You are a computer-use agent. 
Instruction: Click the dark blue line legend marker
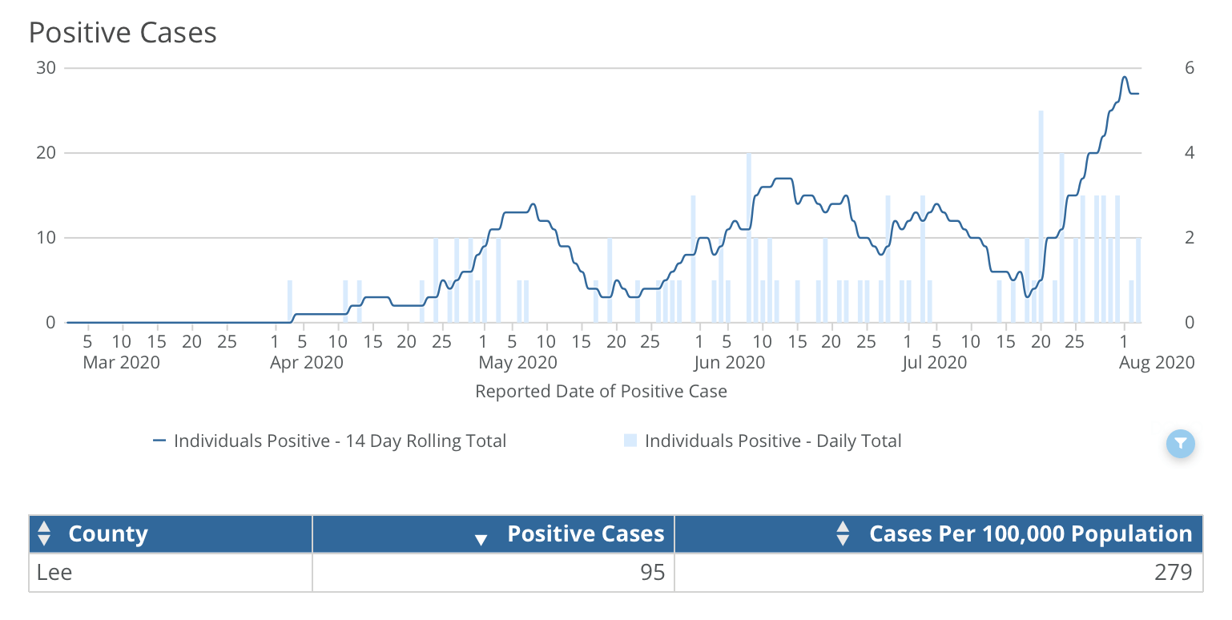(159, 441)
